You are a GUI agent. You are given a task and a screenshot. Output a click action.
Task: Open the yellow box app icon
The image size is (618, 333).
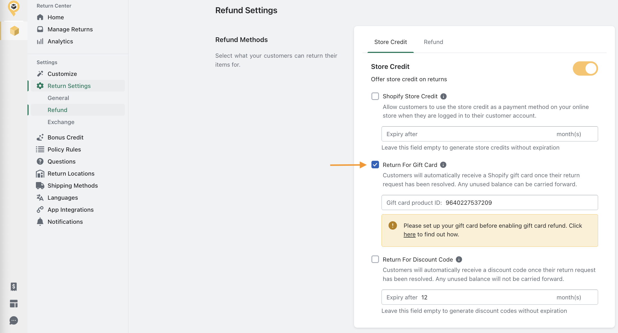(x=14, y=31)
